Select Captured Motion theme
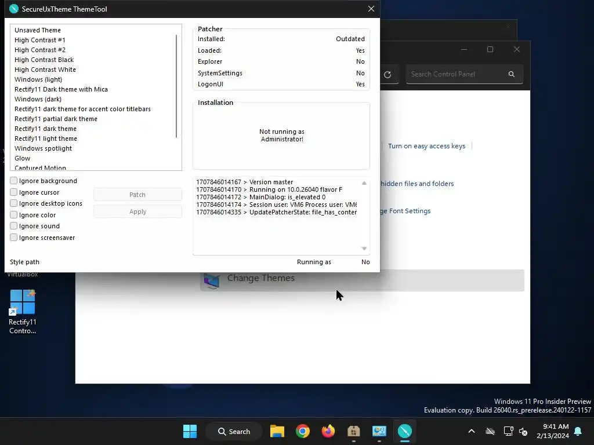 tap(40, 167)
